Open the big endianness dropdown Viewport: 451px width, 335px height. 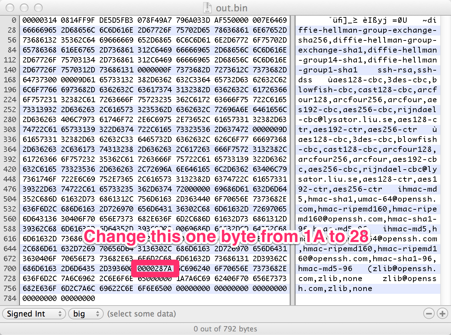click(x=85, y=314)
